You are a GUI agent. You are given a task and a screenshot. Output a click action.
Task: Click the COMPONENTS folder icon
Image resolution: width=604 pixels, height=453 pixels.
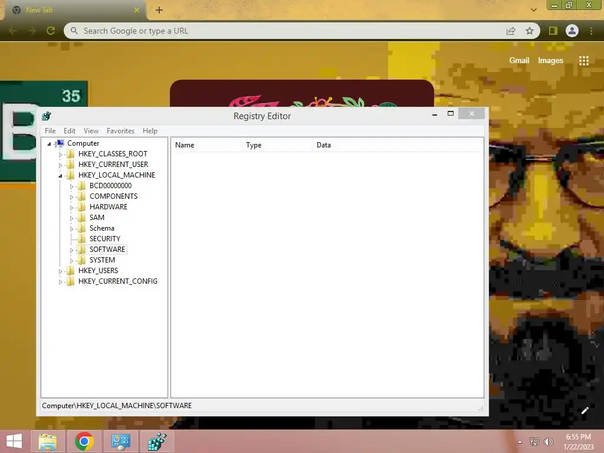pyautogui.click(x=81, y=196)
